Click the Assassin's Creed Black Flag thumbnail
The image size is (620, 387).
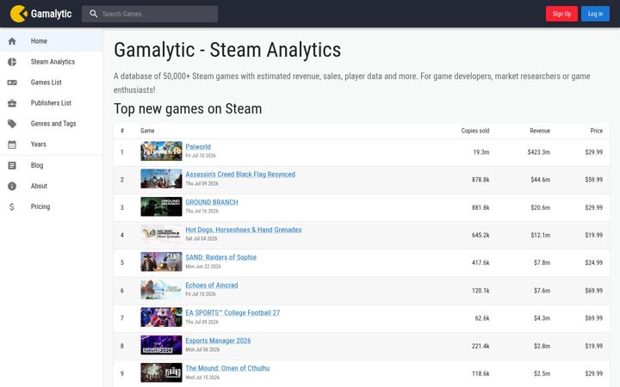pos(161,179)
